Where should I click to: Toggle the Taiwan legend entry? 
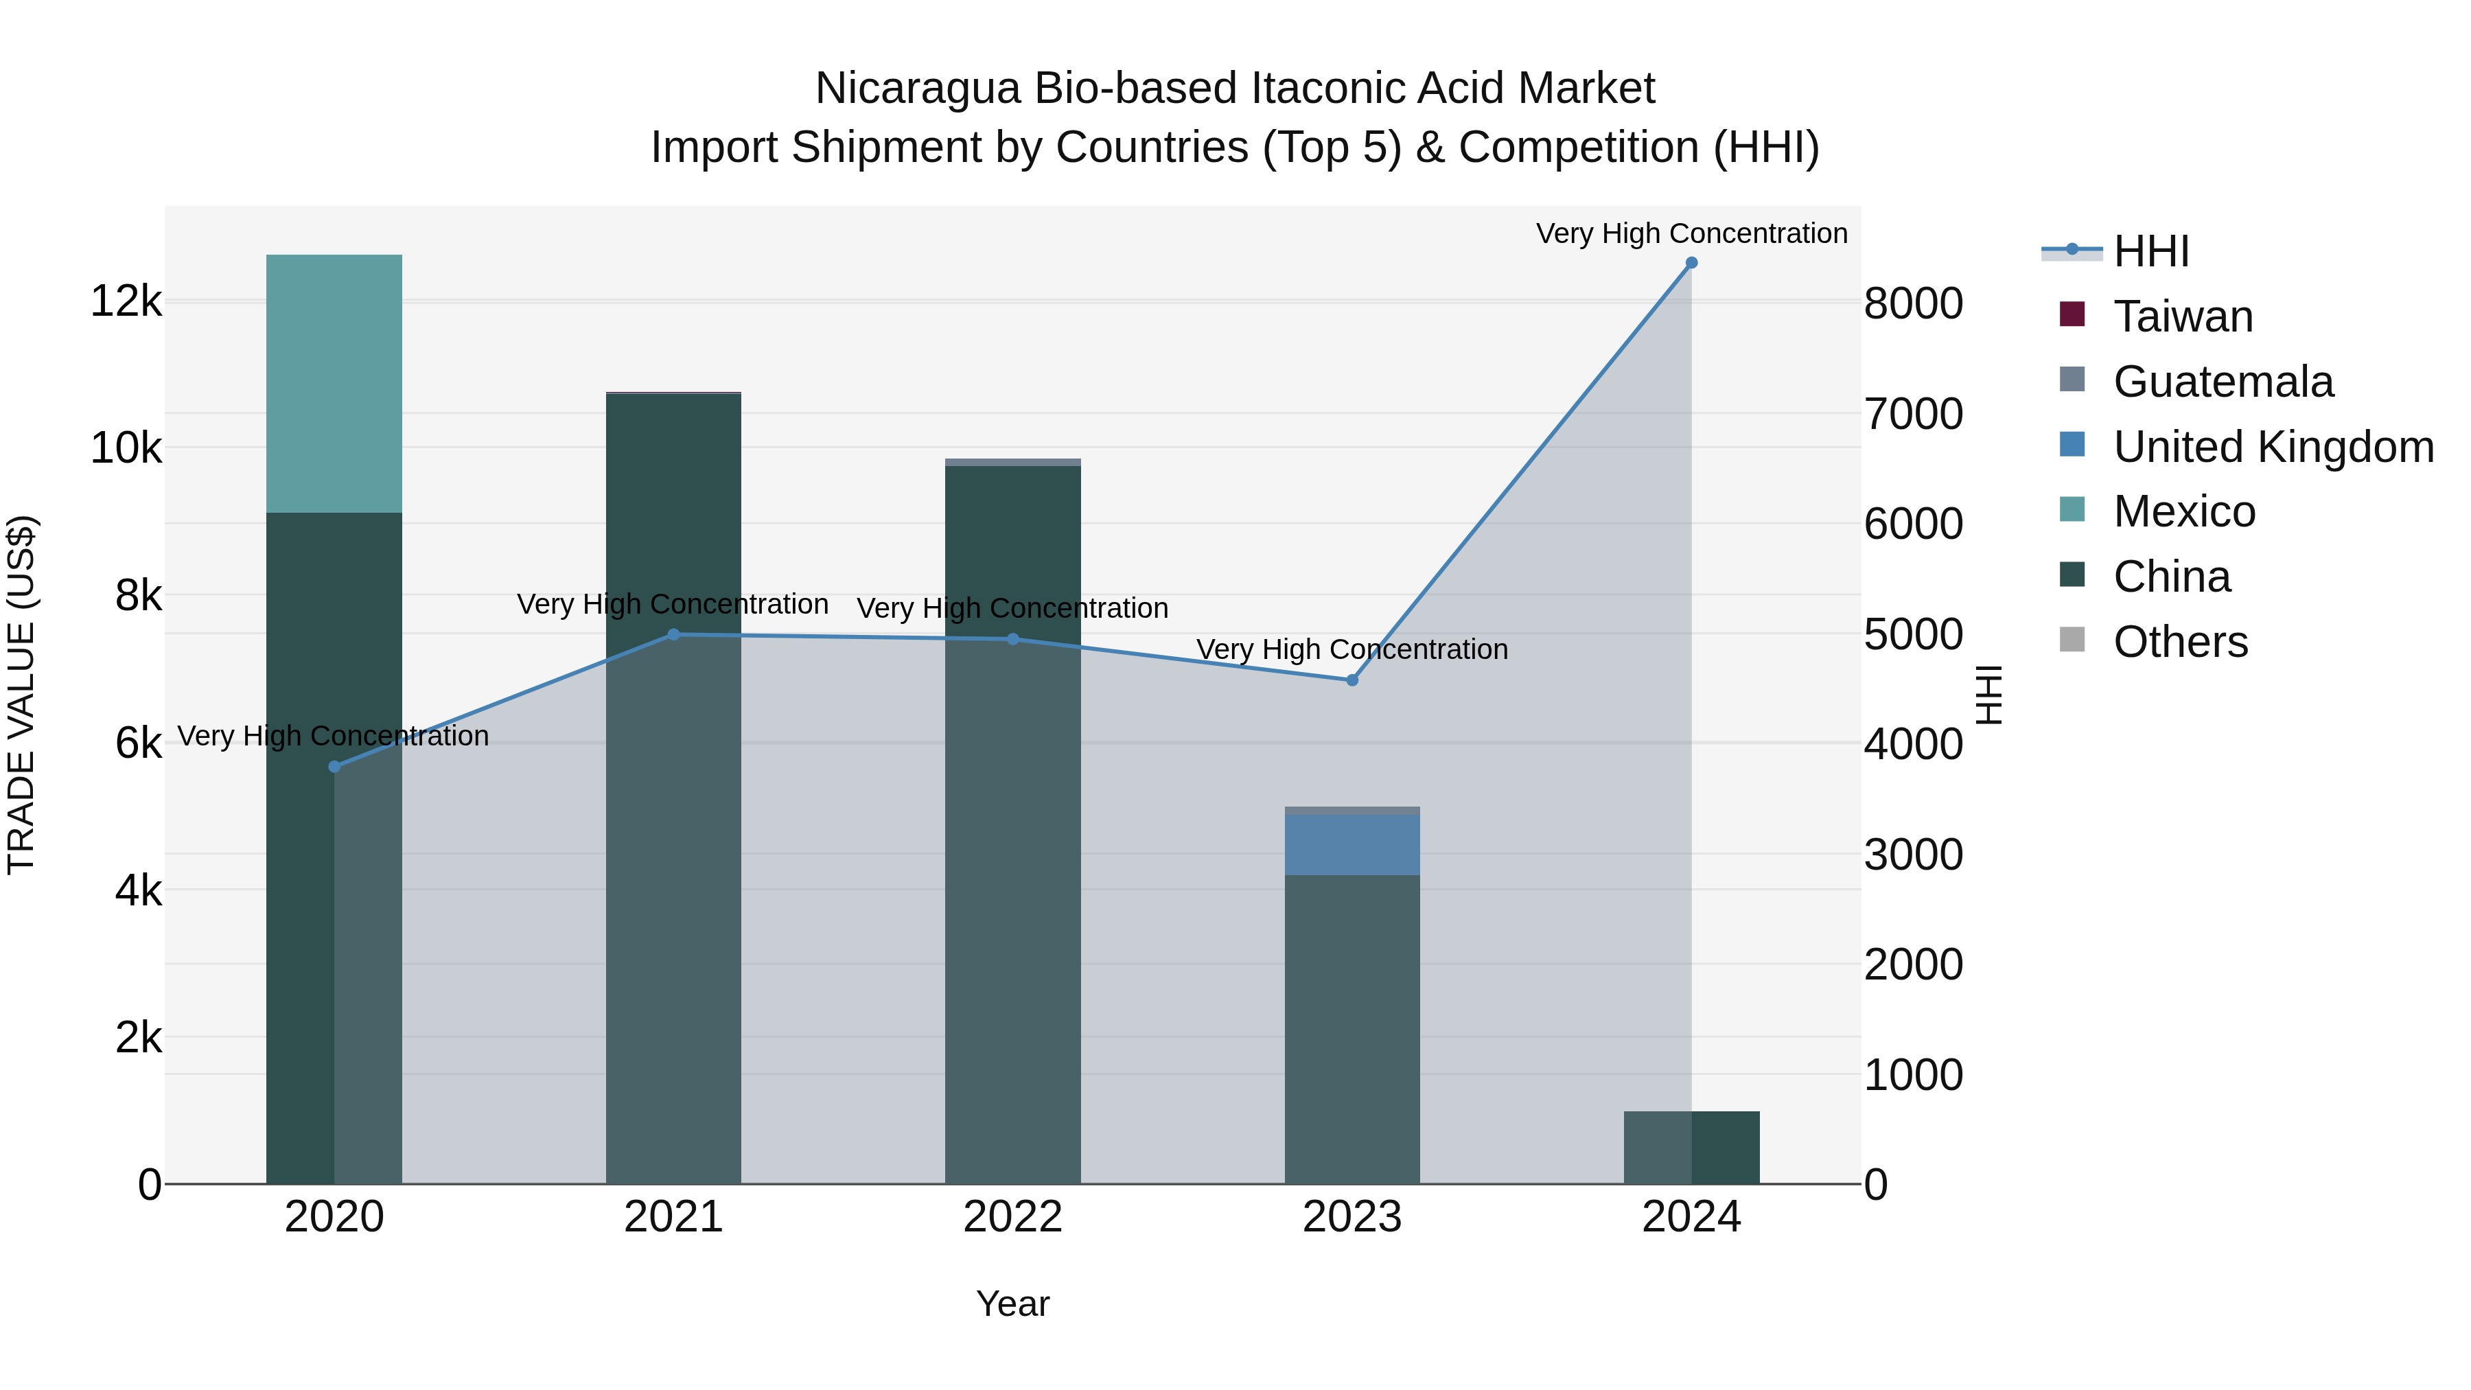coord(2155,316)
